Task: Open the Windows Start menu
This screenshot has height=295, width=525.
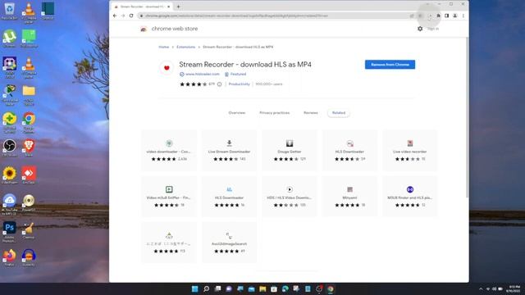Action: click(195, 289)
